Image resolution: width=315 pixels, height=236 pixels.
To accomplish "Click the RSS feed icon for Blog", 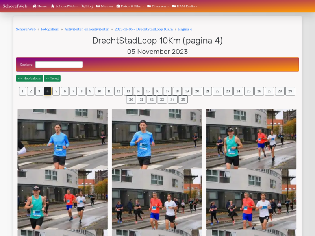I will pos(83,6).
